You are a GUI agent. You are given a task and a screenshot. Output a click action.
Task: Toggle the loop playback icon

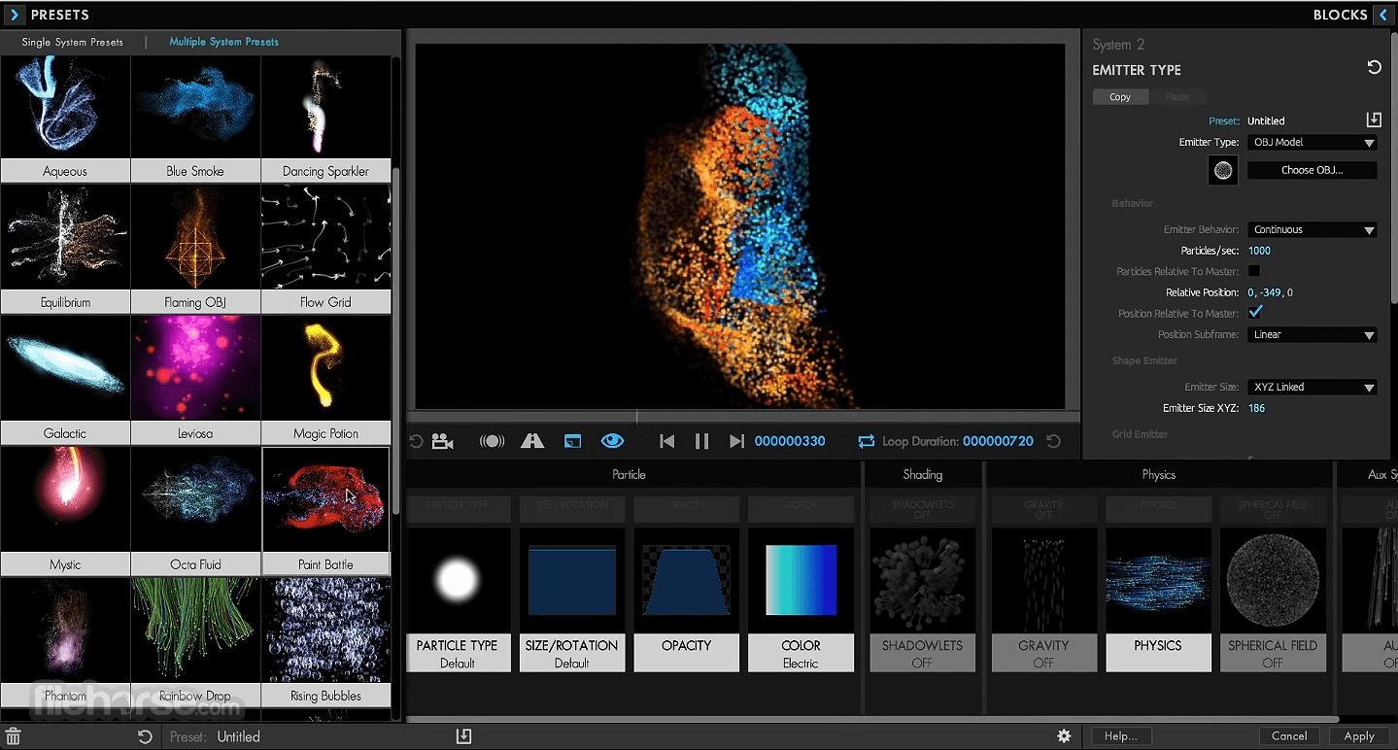866,441
